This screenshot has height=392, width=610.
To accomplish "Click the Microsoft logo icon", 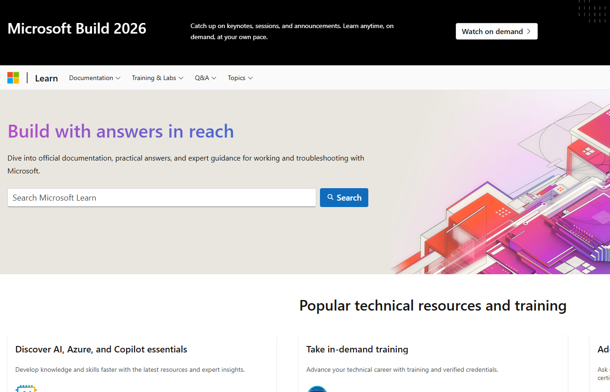I will pyautogui.click(x=13, y=78).
